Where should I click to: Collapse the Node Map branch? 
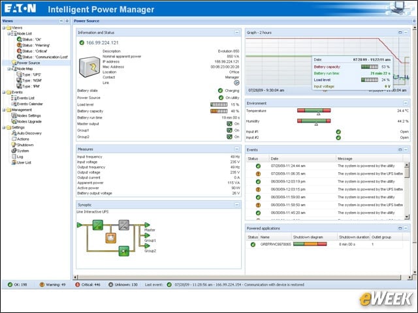point(8,68)
